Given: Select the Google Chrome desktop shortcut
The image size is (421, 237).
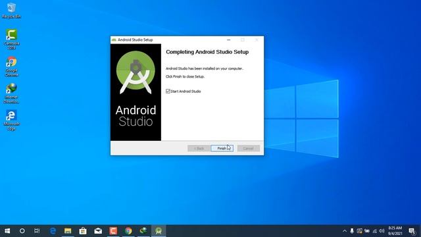Looking at the screenshot, I should [11, 66].
